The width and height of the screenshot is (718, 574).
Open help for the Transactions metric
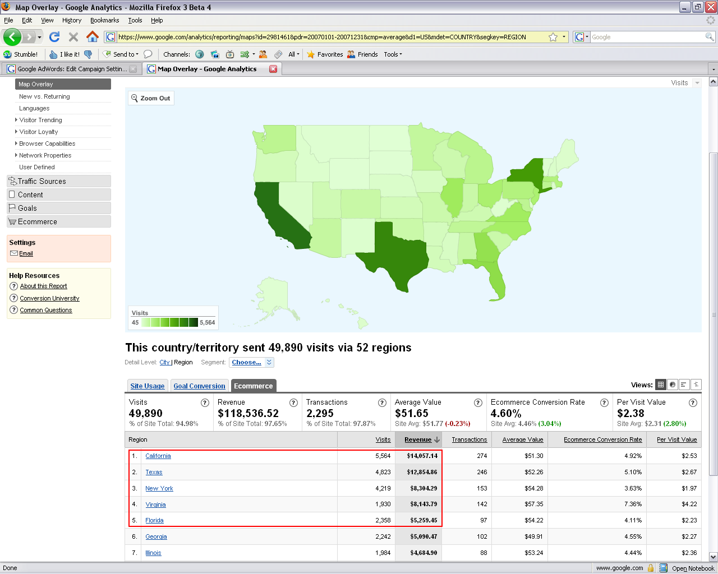(x=382, y=402)
